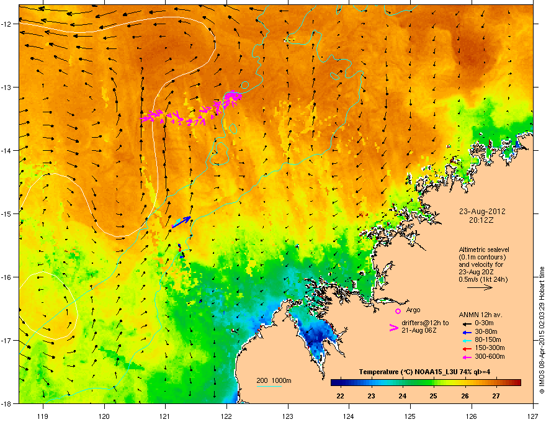
Task: Click the '124' longitude axis label
Action: tap(349, 416)
